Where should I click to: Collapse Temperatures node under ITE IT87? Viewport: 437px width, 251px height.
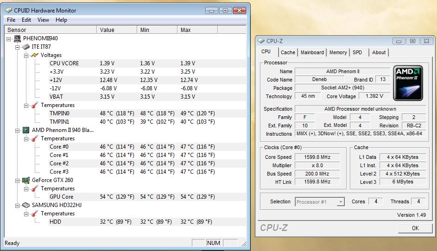pos(26,106)
